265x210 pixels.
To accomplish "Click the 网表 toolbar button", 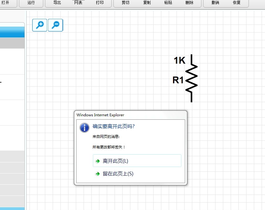I will click(78, 3).
